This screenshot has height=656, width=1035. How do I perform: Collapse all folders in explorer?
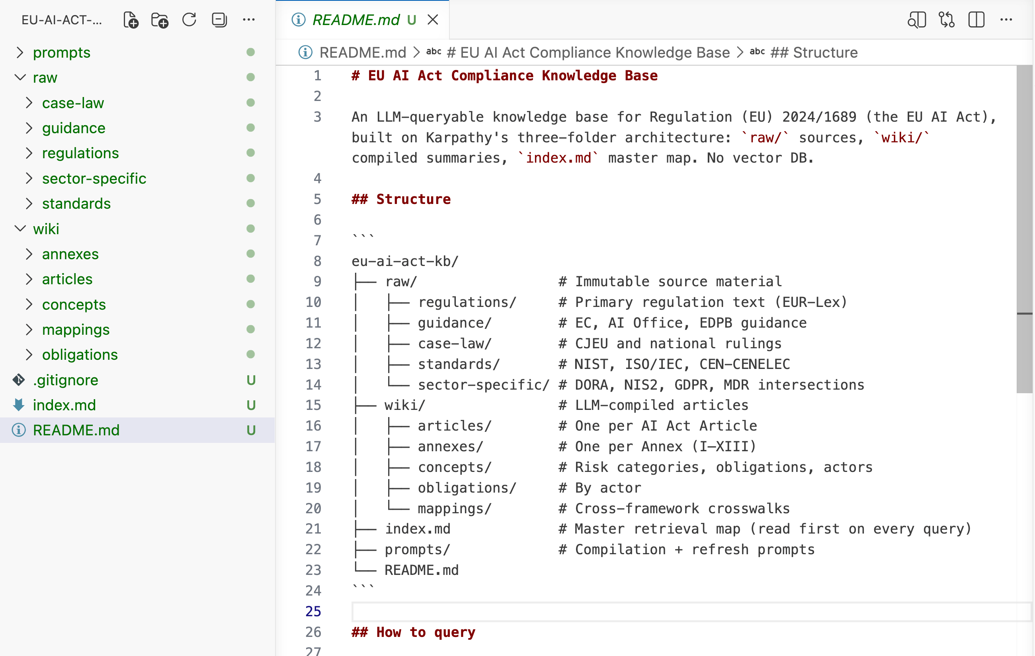219,20
